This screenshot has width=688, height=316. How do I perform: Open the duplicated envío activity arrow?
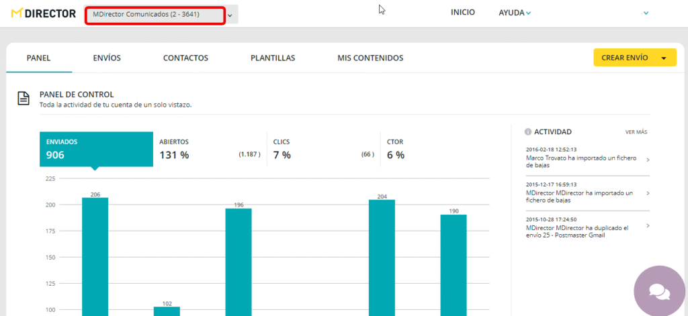(647, 227)
